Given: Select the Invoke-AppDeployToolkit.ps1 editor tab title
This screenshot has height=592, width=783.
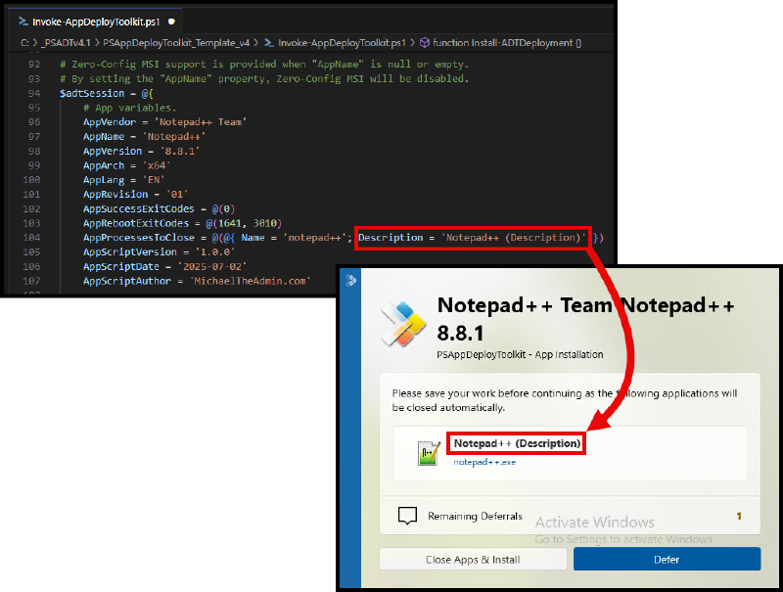Looking at the screenshot, I should [x=96, y=20].
